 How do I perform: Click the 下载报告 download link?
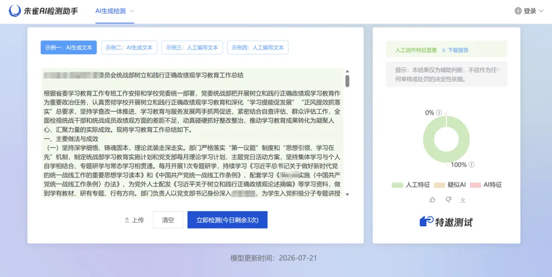coord(455,50)
